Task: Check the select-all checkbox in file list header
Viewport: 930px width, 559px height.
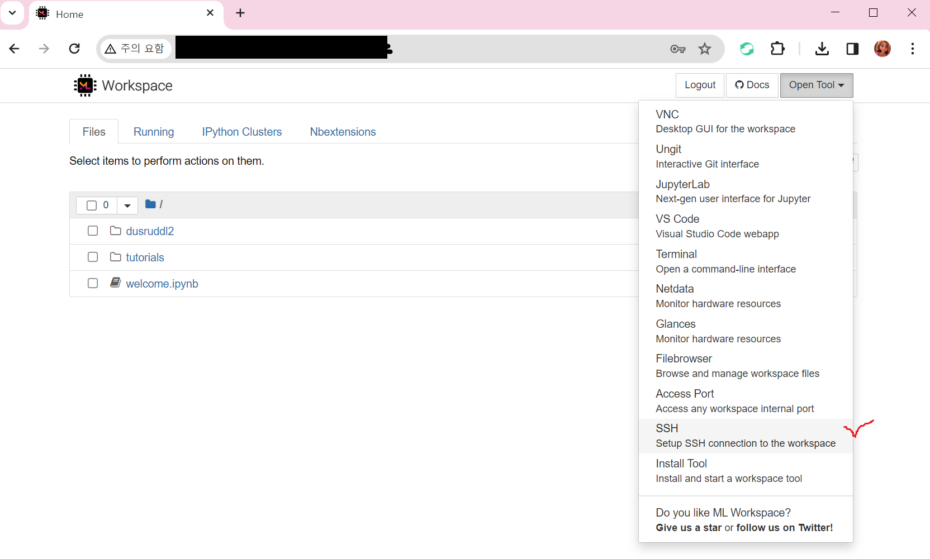Action: pyautogui.click(x=92, y=206)
